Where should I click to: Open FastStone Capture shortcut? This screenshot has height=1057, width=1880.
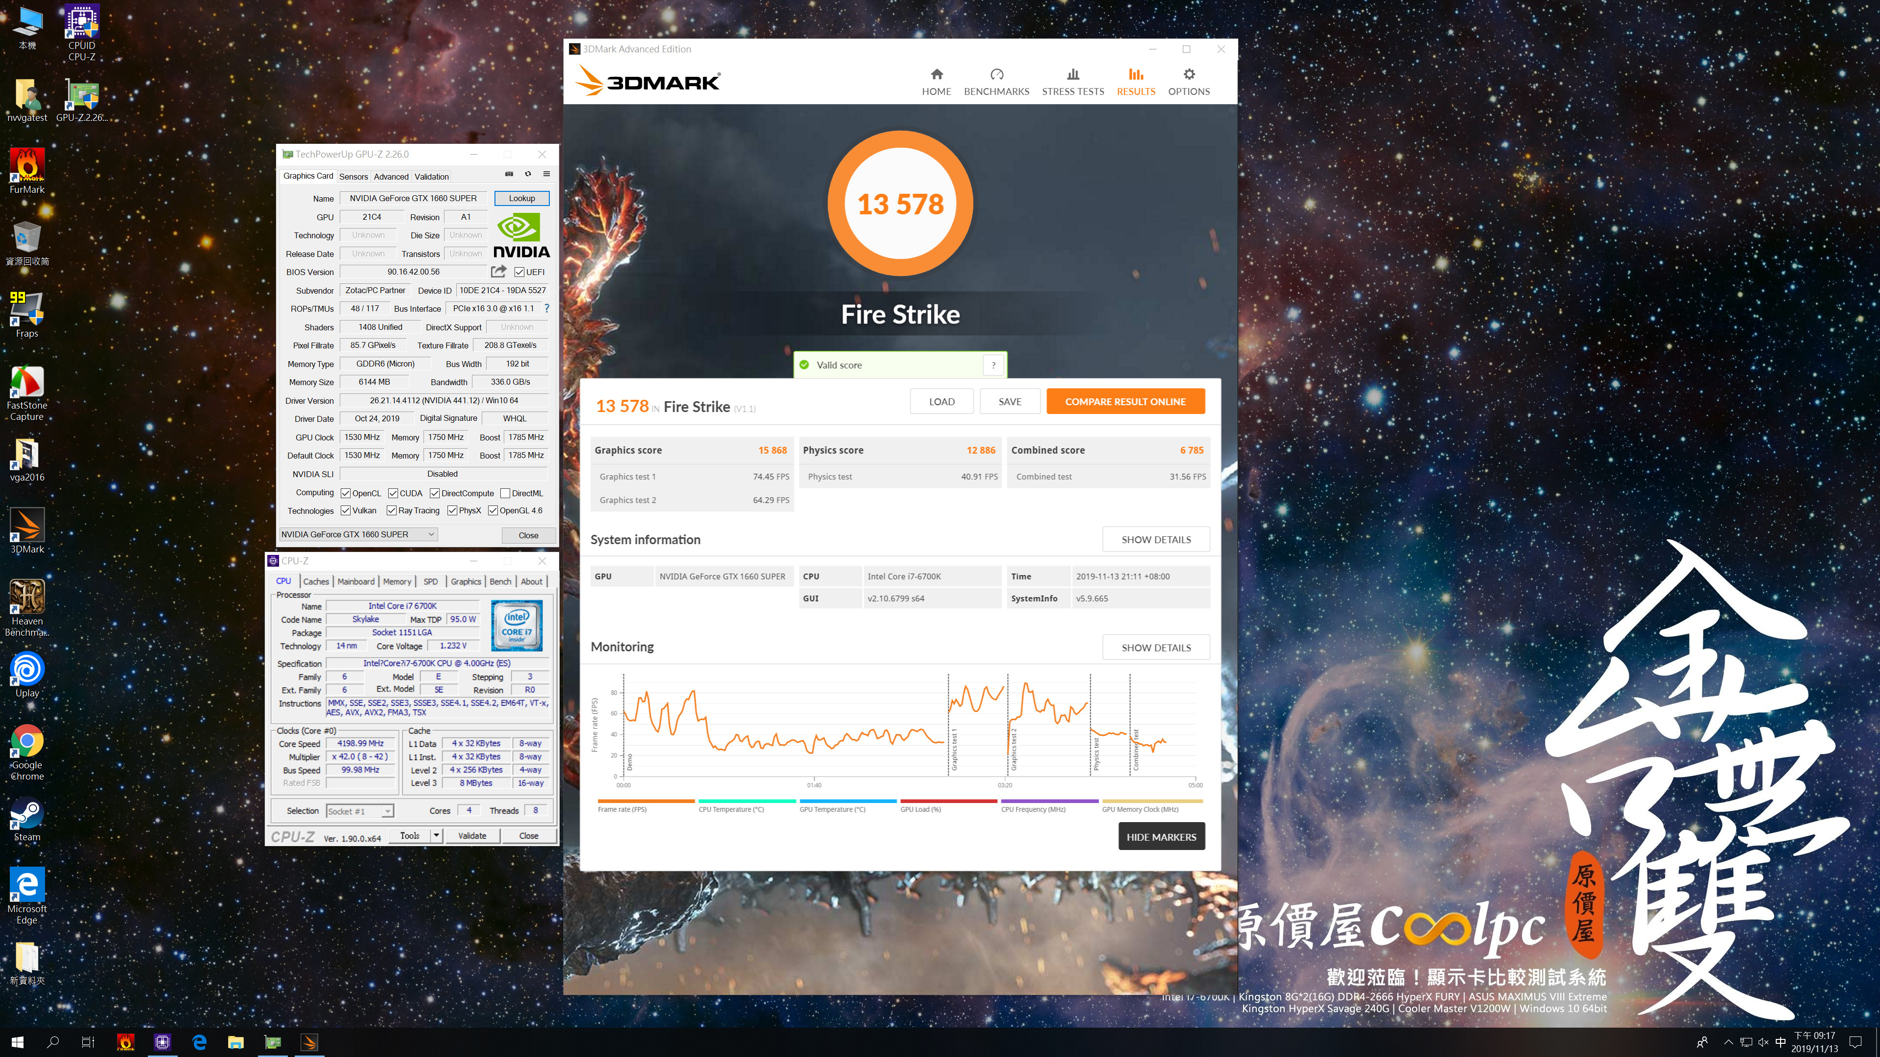[x=27, y=392]
